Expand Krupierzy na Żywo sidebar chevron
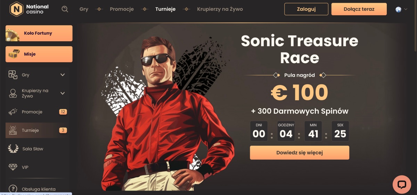Image resolution: width=417 pixels, height=195 pixels. point(63,93)
